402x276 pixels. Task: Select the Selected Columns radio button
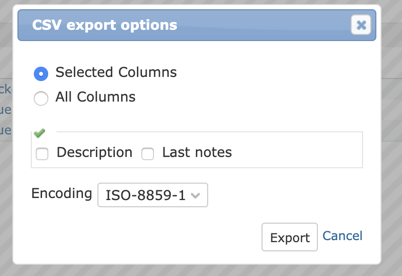[x=41, y=74]
